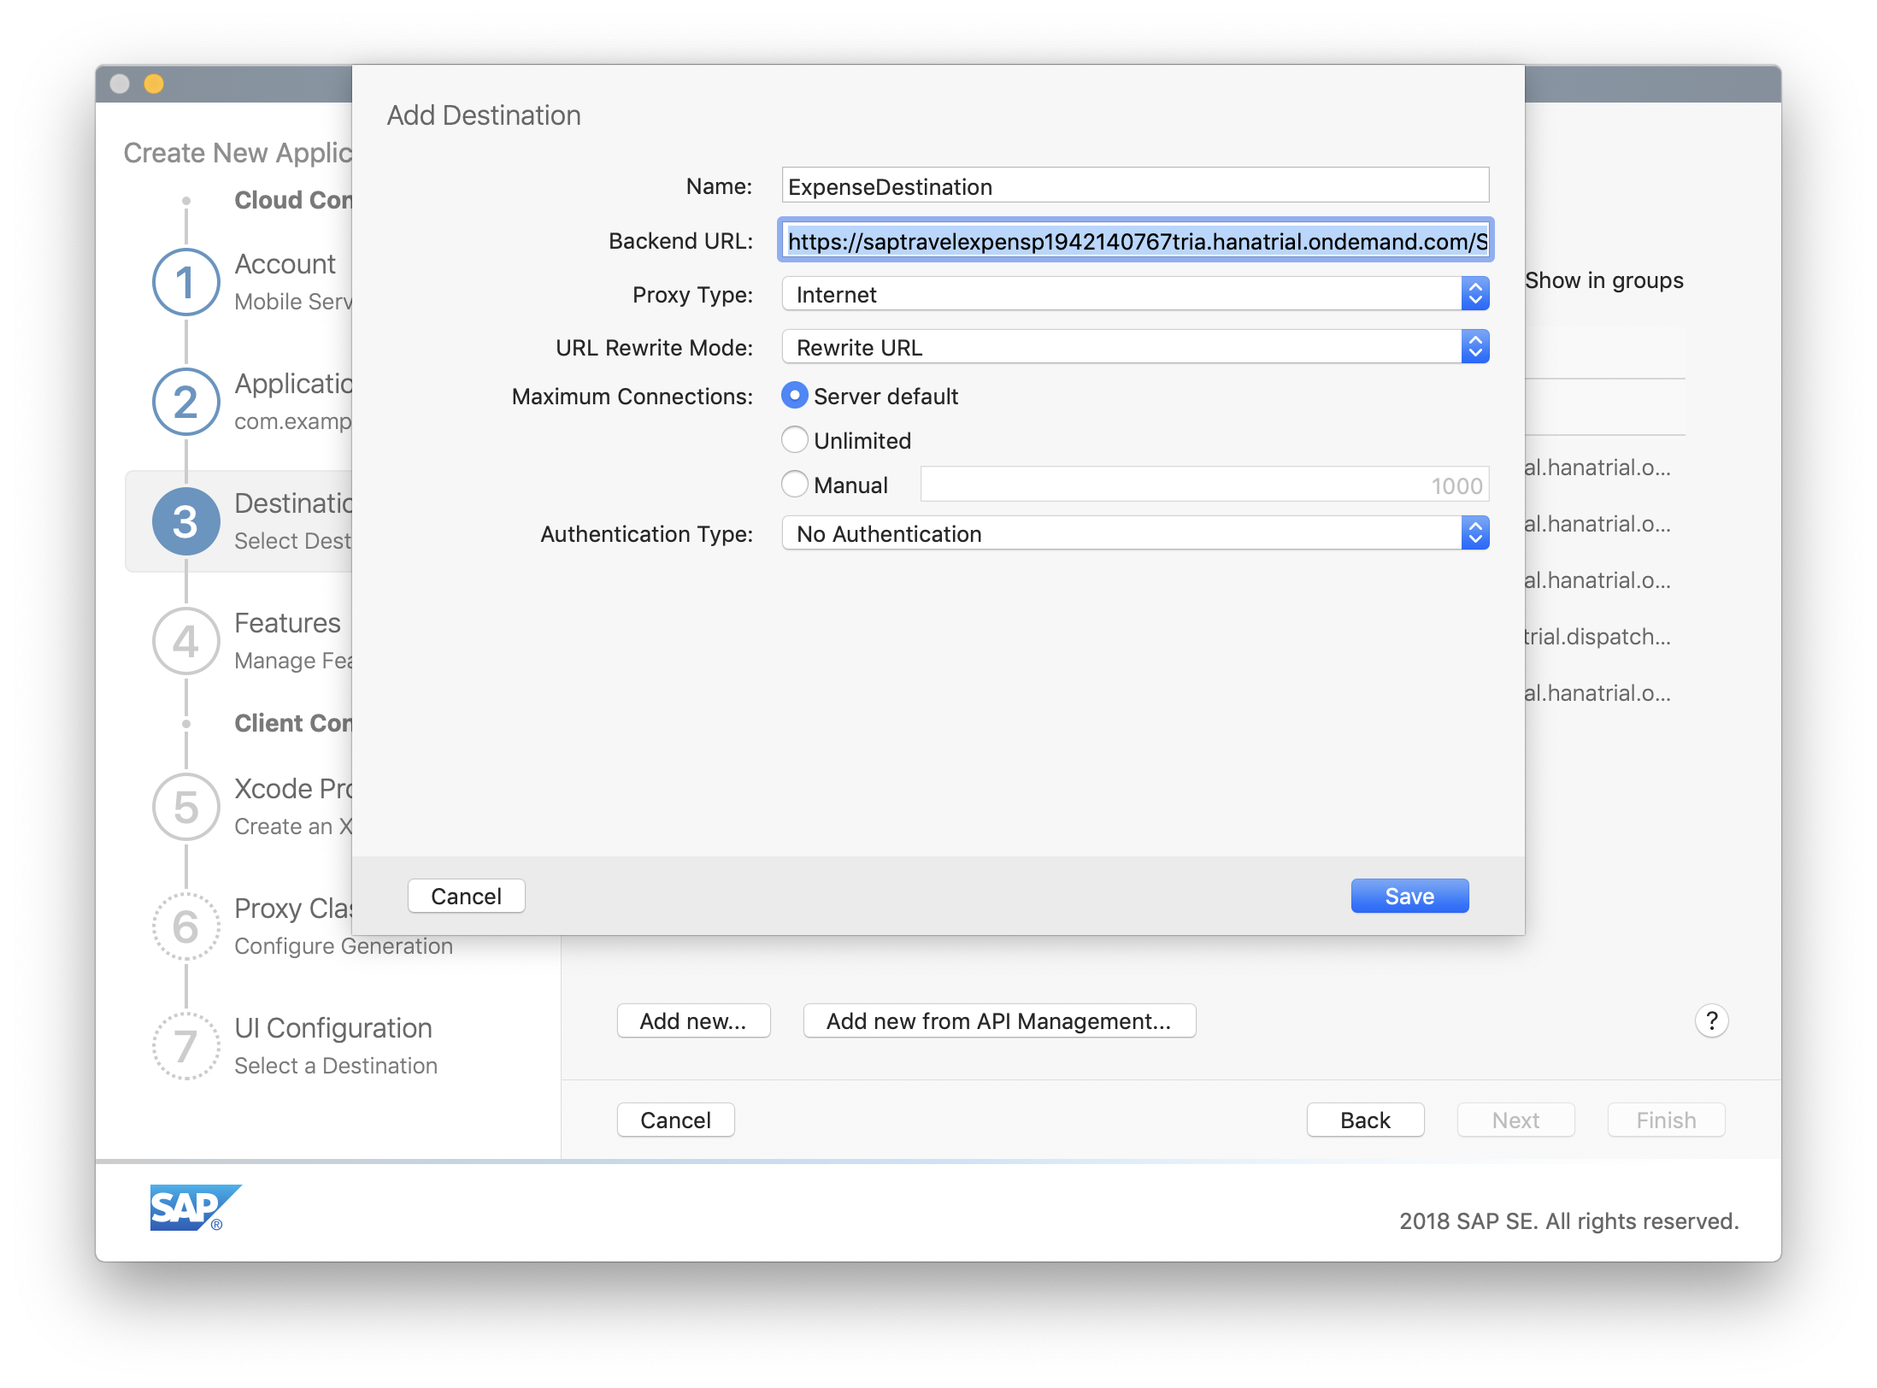
Task: Select Unlimited maximum connections
Action: pos(794,439)
